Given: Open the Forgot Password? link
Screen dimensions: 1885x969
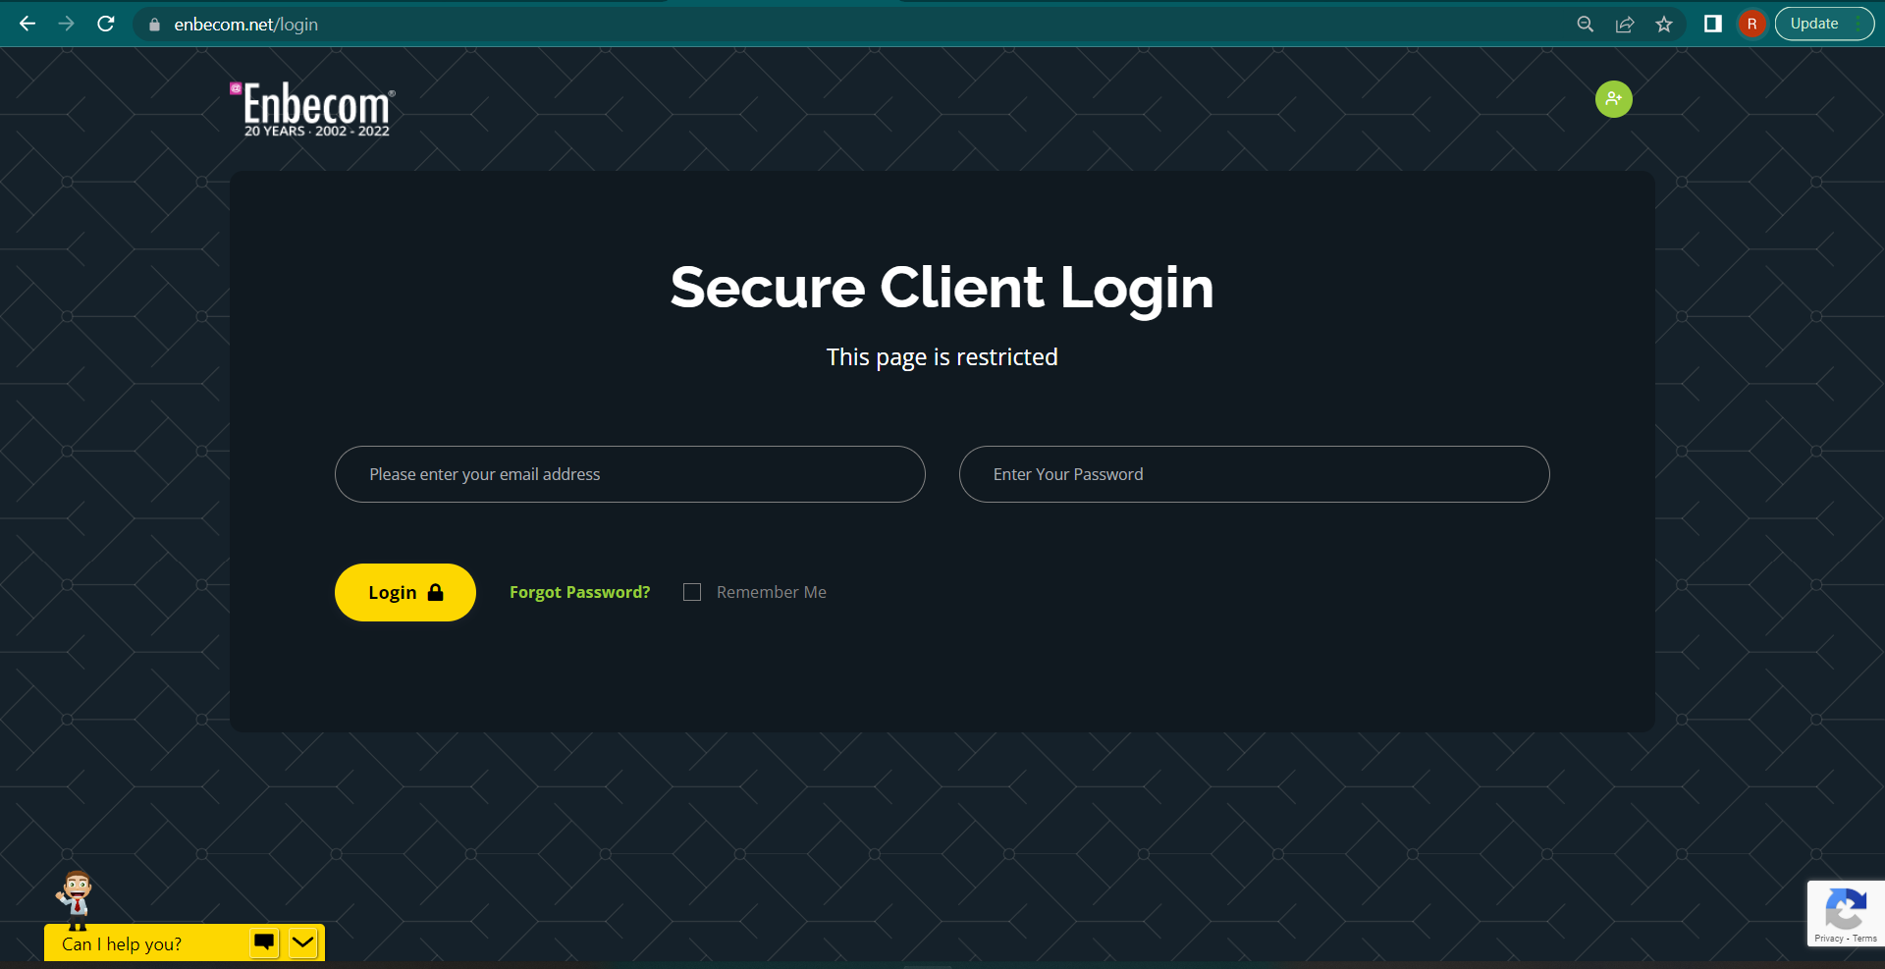Looking at the screenshot, I should (580, 592).
